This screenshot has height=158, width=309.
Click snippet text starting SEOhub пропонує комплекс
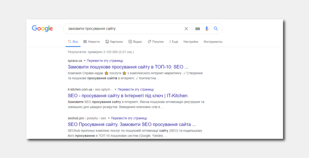[x=135, y=133]
